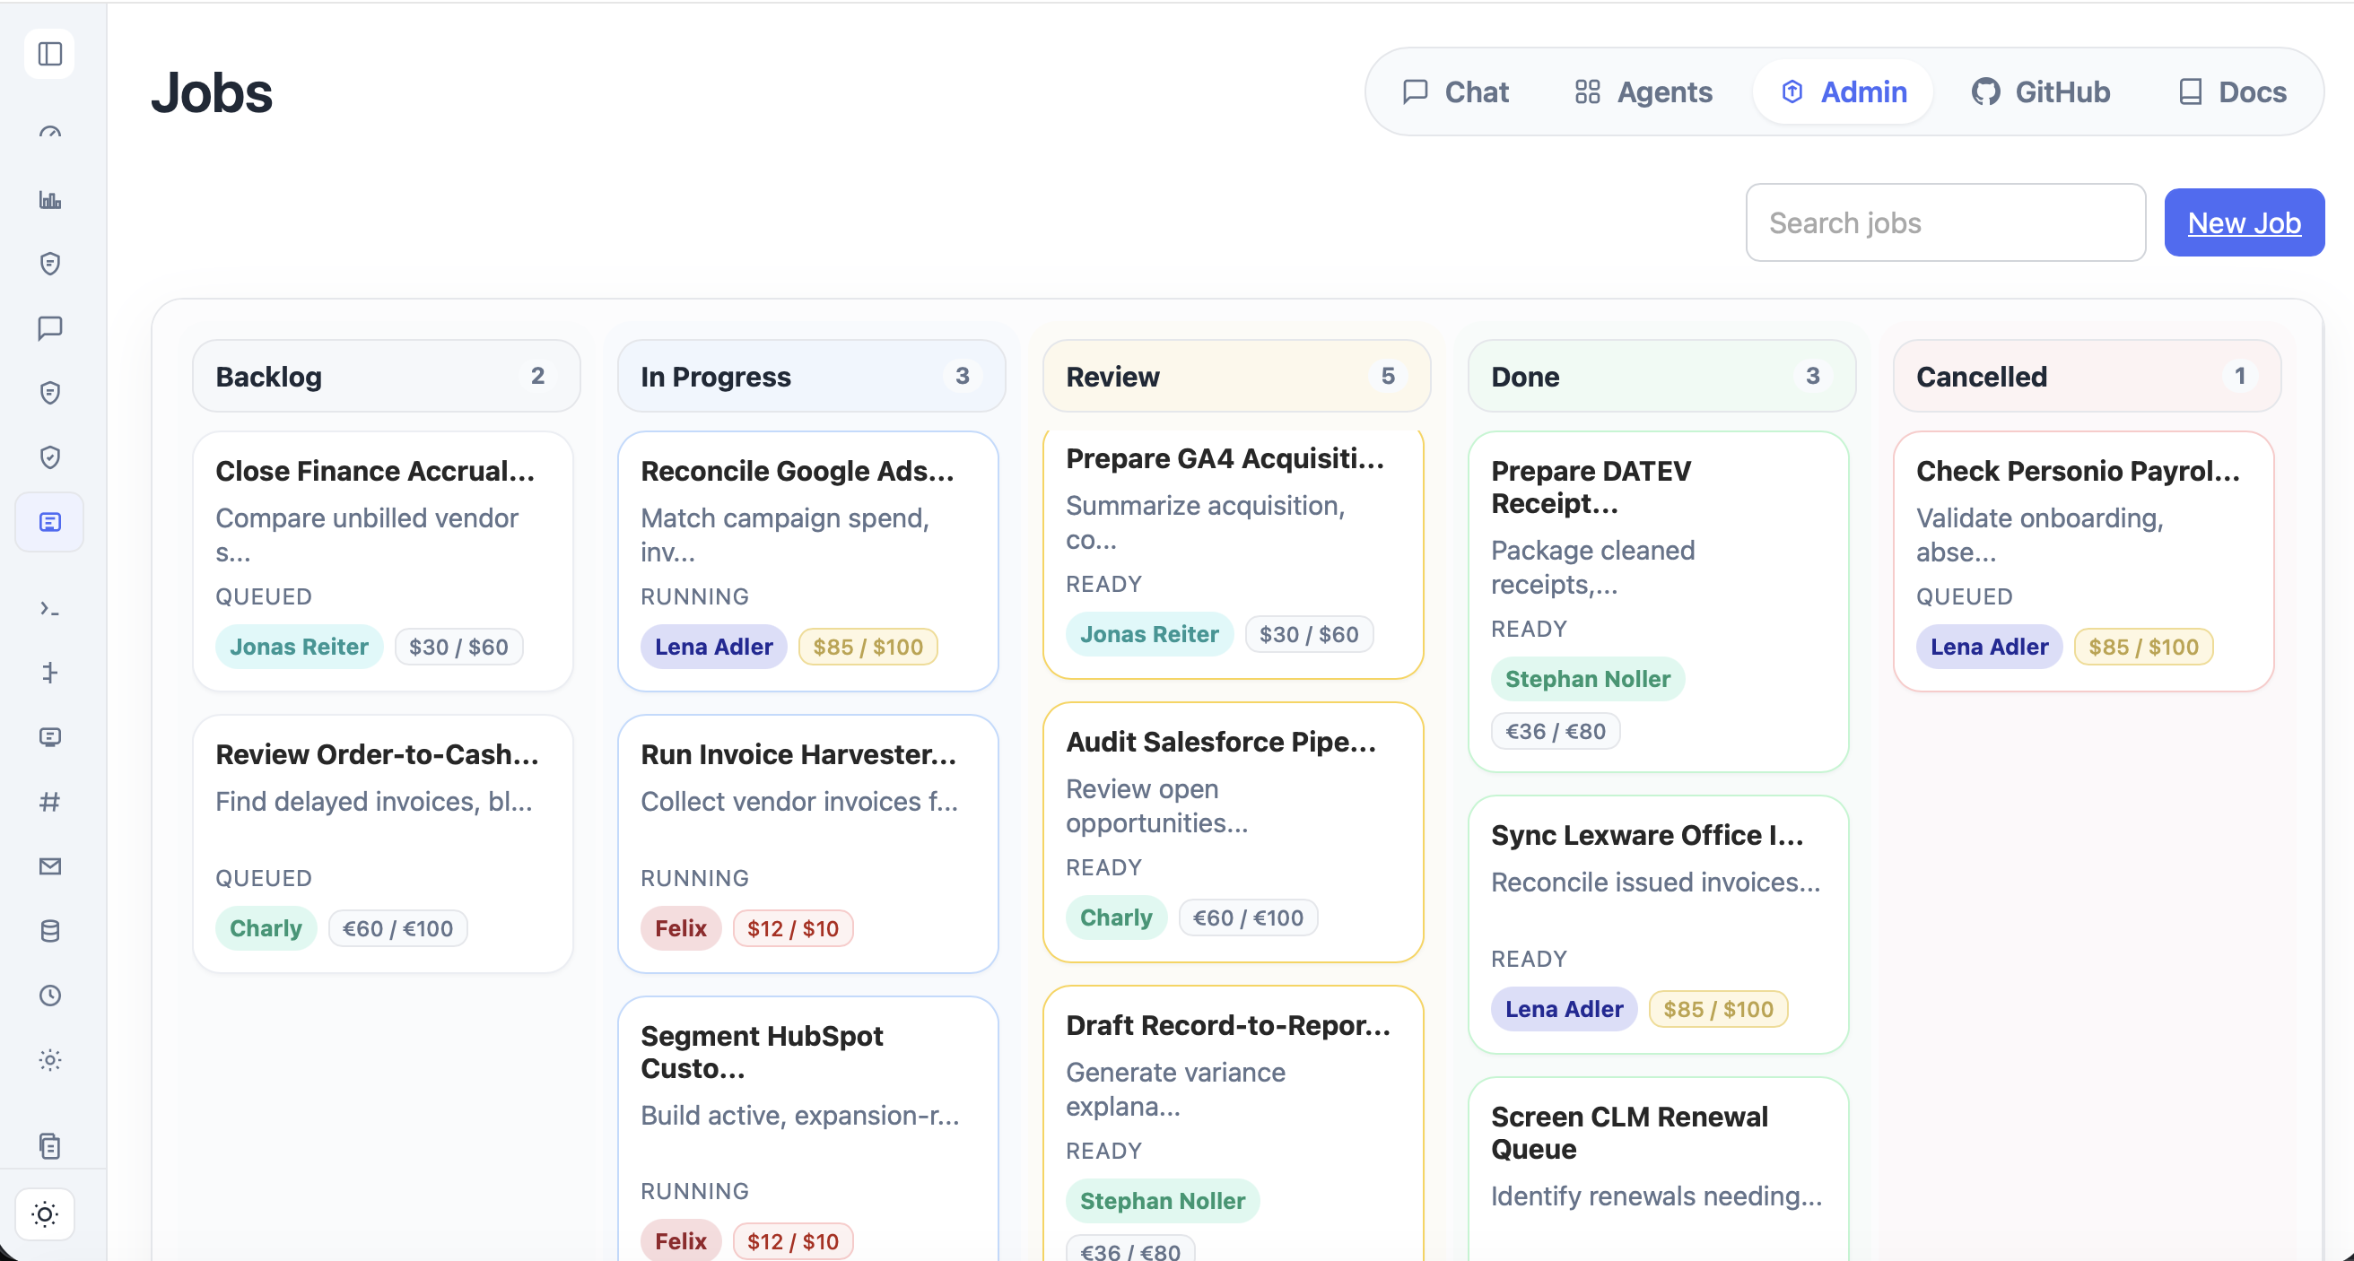Open the monitor message sidebar icon
The width and height of the screenshot is (2354, 1261).
50,737
